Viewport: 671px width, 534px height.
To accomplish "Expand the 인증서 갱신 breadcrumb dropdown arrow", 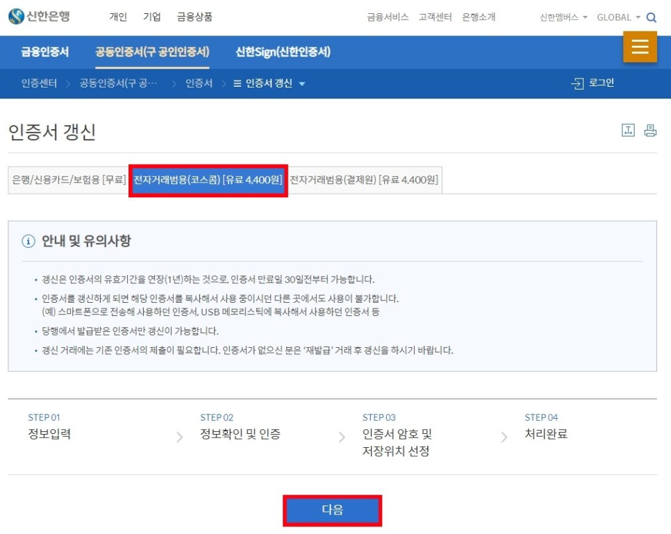I will click(301, 84).
